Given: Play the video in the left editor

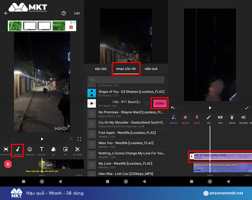Looking at the screenshot, I should [x=42, y=139].
